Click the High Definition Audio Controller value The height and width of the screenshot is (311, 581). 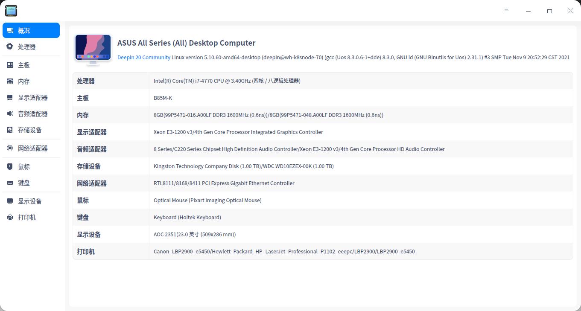[x=299, y=149]
